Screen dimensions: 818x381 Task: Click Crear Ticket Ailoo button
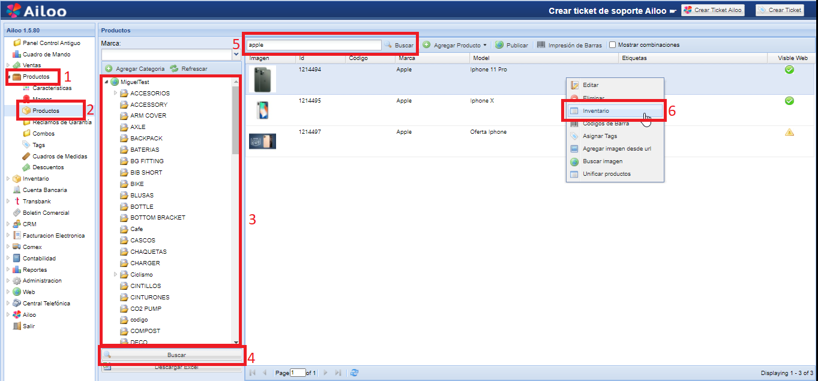coord(713,10)
